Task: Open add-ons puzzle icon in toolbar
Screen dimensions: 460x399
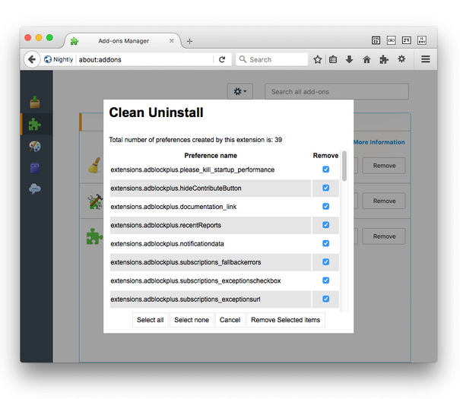Action: (x=384, y=59)
